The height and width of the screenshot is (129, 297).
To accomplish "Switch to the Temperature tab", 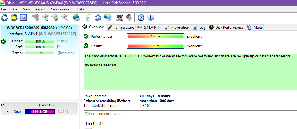I will tap(120, 28).
